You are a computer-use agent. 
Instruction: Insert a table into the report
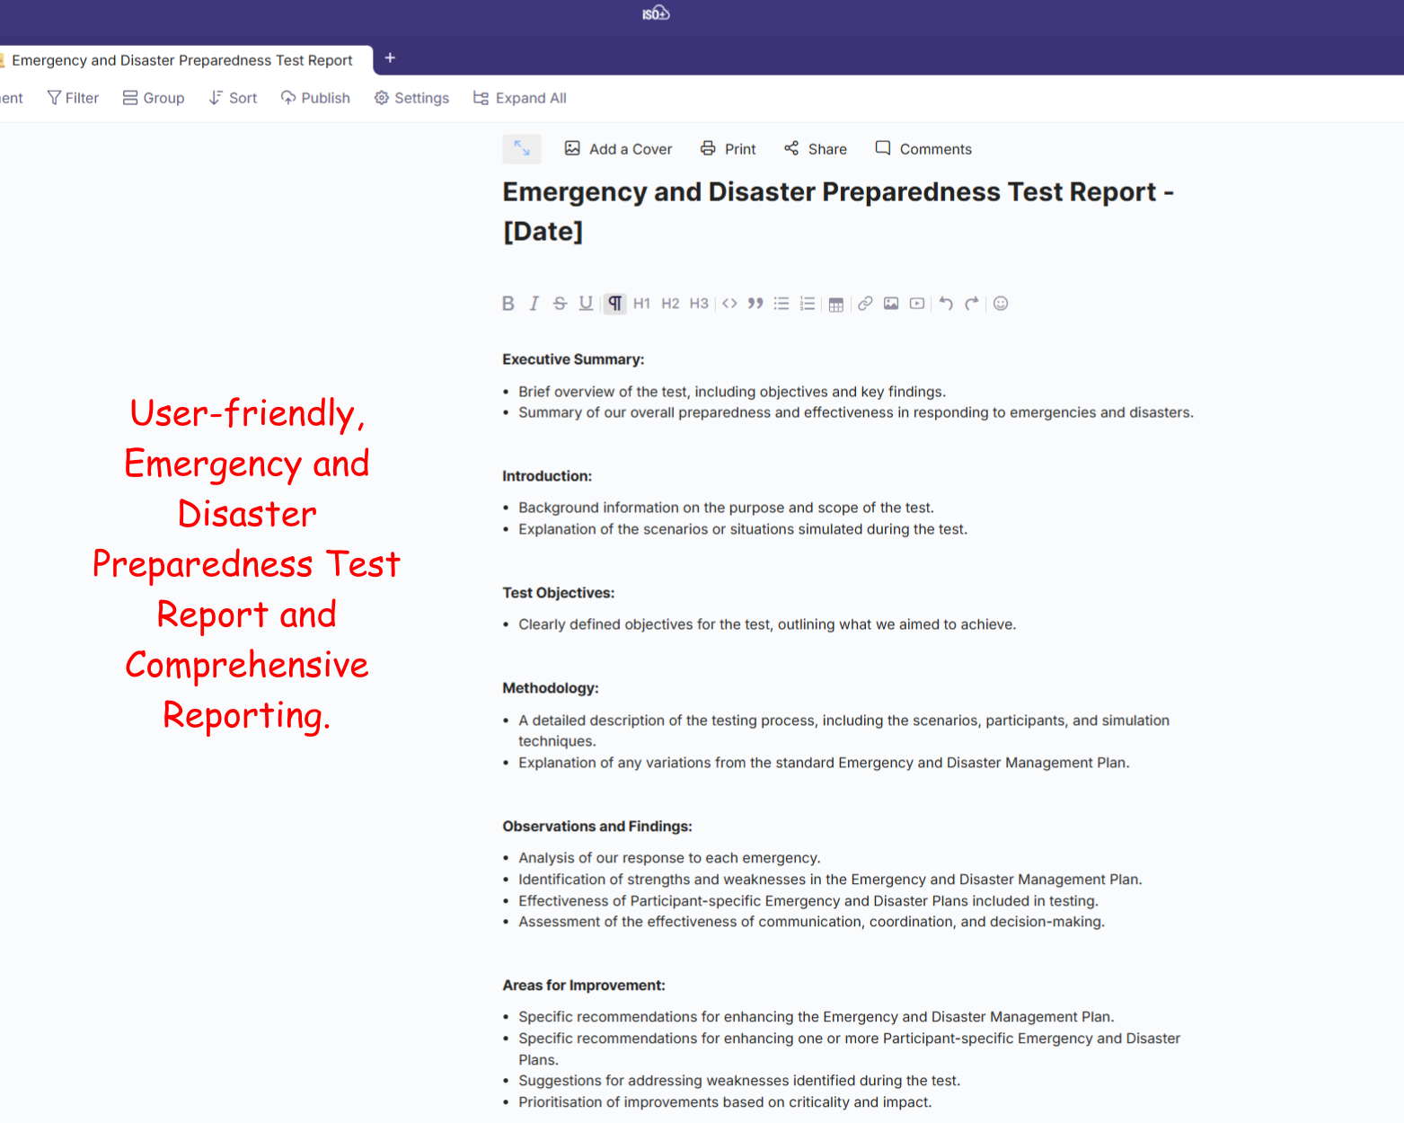pos(835,304)
